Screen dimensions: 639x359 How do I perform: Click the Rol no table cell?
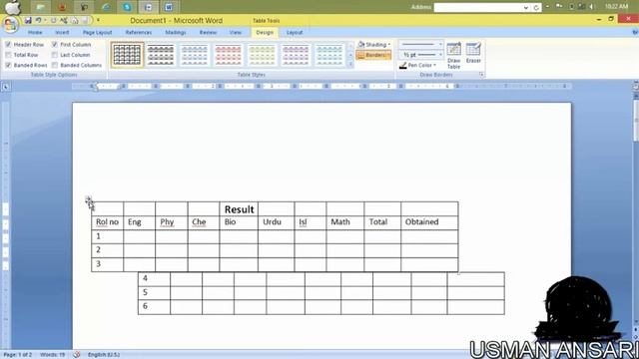(x=107, y=222)
